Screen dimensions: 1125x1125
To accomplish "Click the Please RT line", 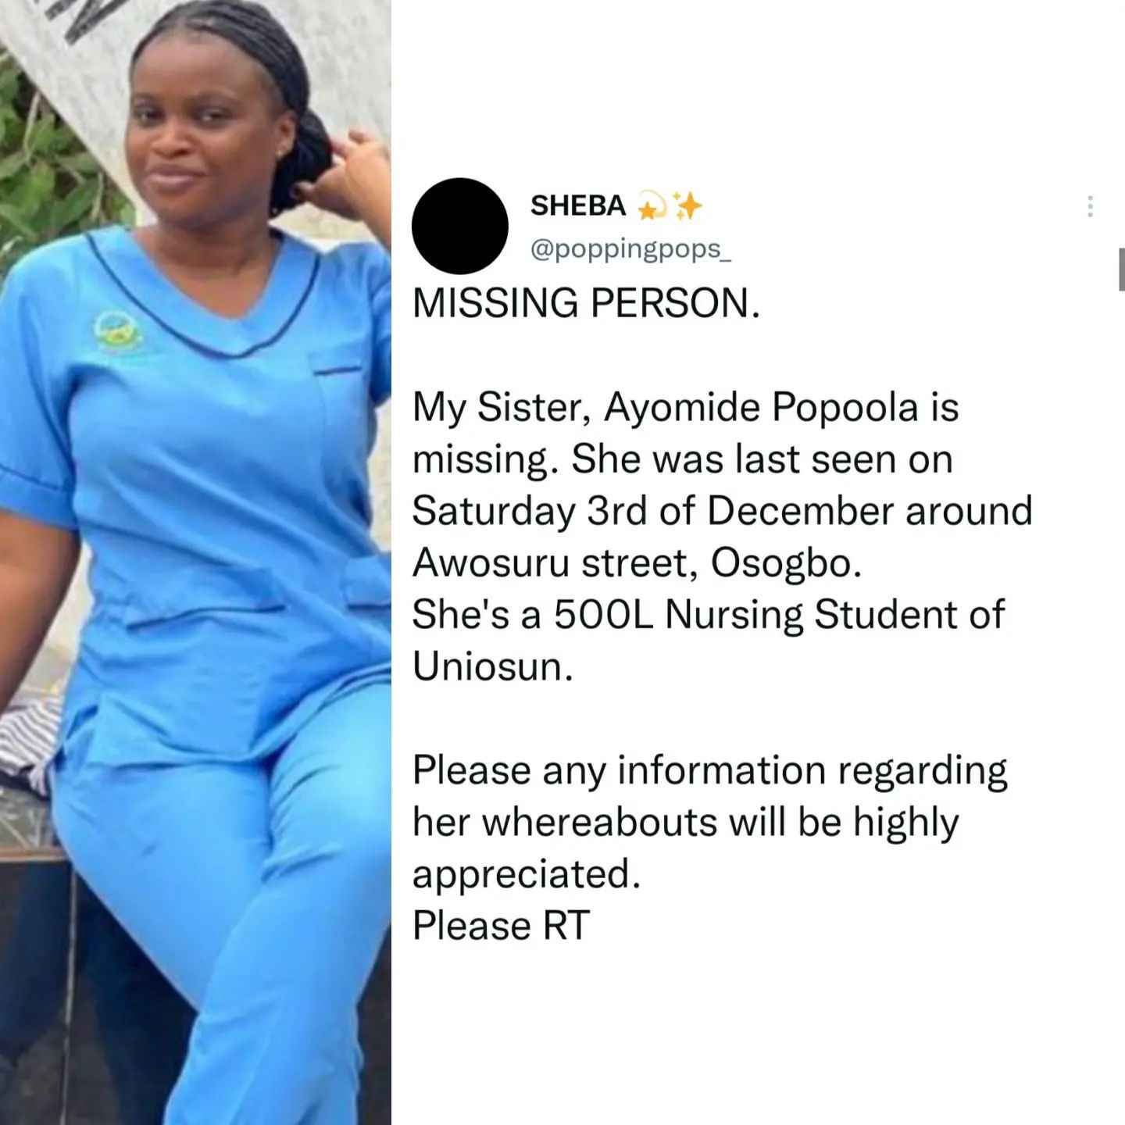I will click(x=501, y=926).
